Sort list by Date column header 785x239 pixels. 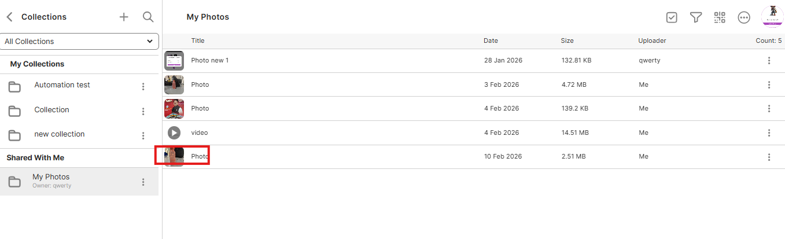(491, 41)
